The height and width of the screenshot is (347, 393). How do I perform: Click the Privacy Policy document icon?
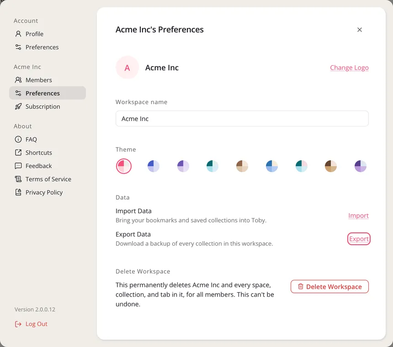point(18,192)
